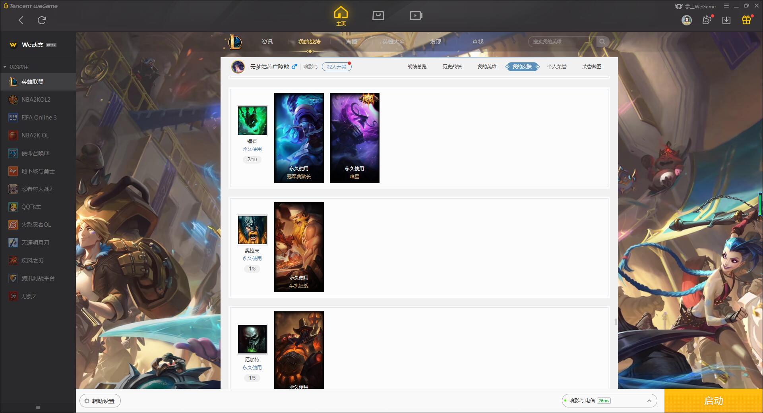Select 疾风之刃 in the sidebar
Screen dimensions: 763x413
pos(38,261)
